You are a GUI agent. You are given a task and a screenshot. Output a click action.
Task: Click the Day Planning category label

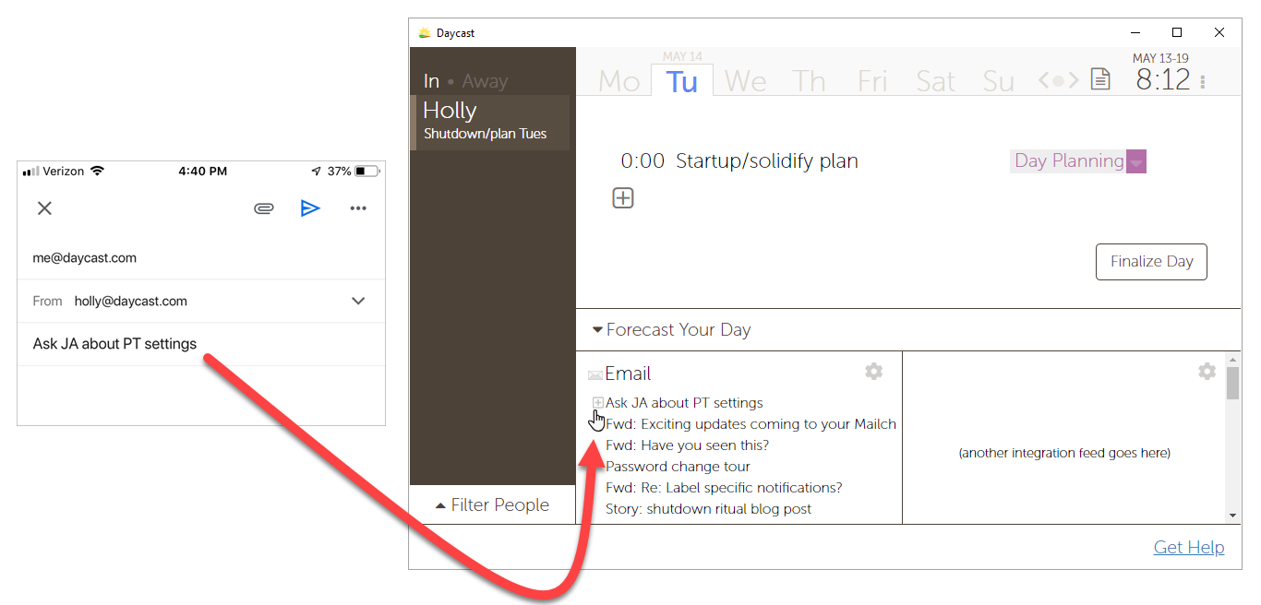tap(1069, 160)
